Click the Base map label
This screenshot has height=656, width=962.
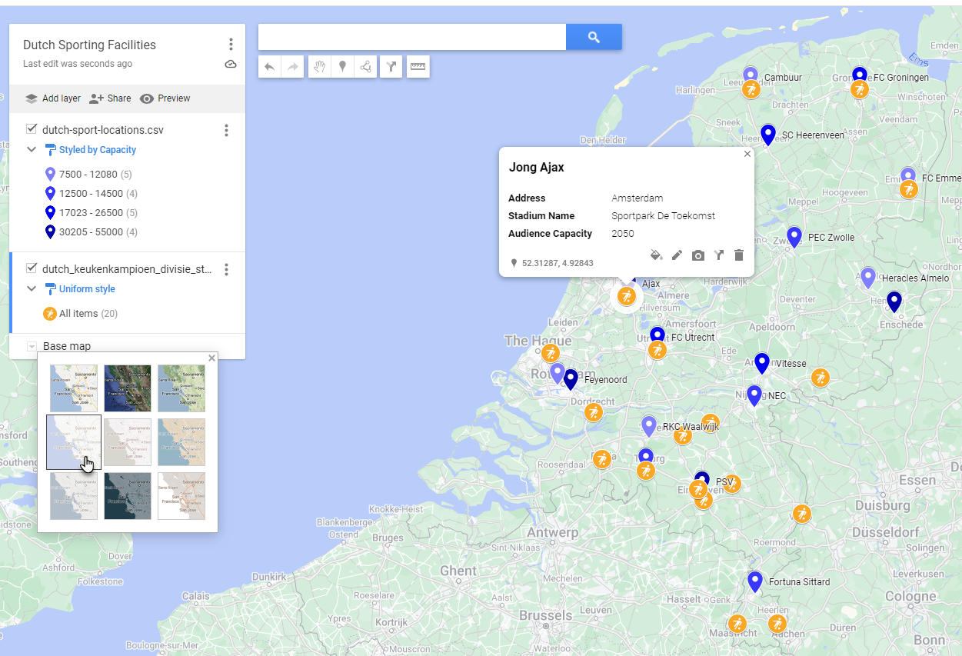tap(67, 347)
